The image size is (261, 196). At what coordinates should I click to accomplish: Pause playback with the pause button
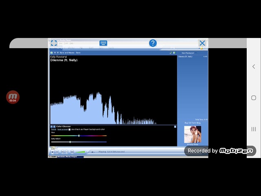(x=52, y=152)
